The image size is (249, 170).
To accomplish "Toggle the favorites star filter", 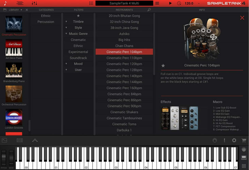I will tap(78, 16).
